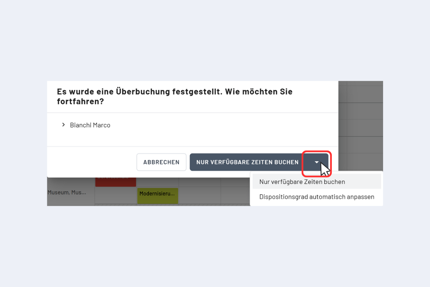The image size is (430, 287).
Task: Click last visible Museum row cell before dropdown menu
Action: (235, 196)
